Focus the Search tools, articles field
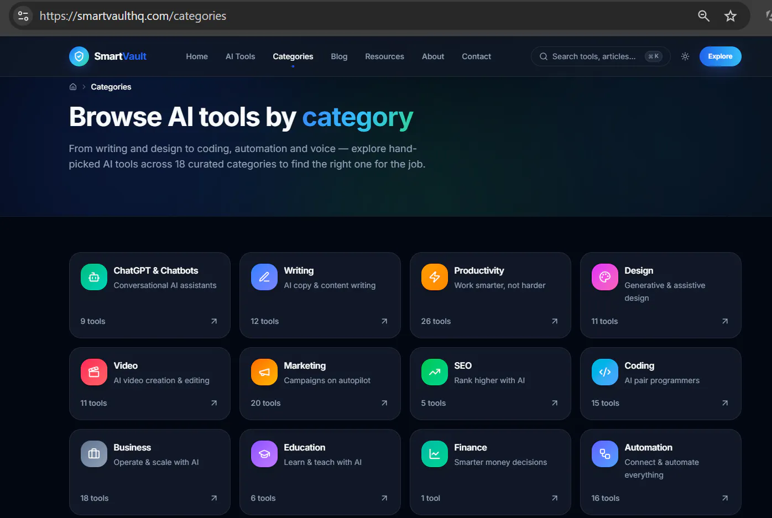 (x=601, y=56)
